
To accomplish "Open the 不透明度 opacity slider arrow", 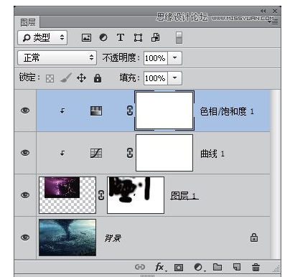I will [175, 58].
